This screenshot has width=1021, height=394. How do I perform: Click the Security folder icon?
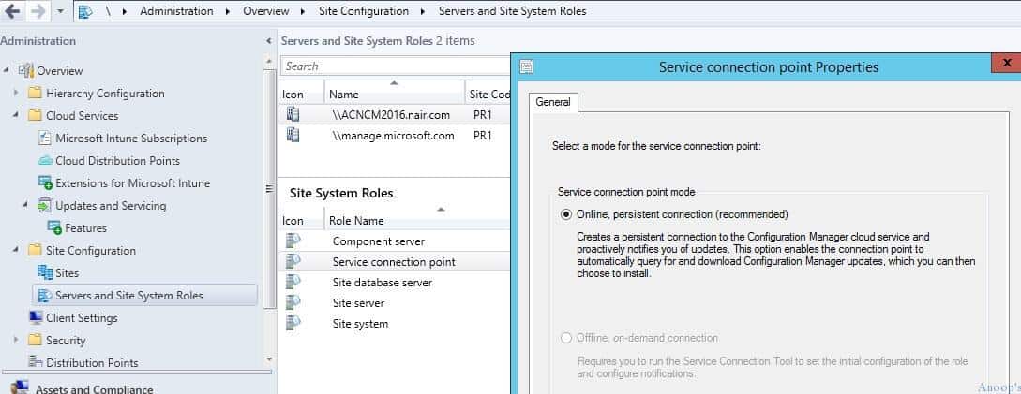(x=35, y=340)
